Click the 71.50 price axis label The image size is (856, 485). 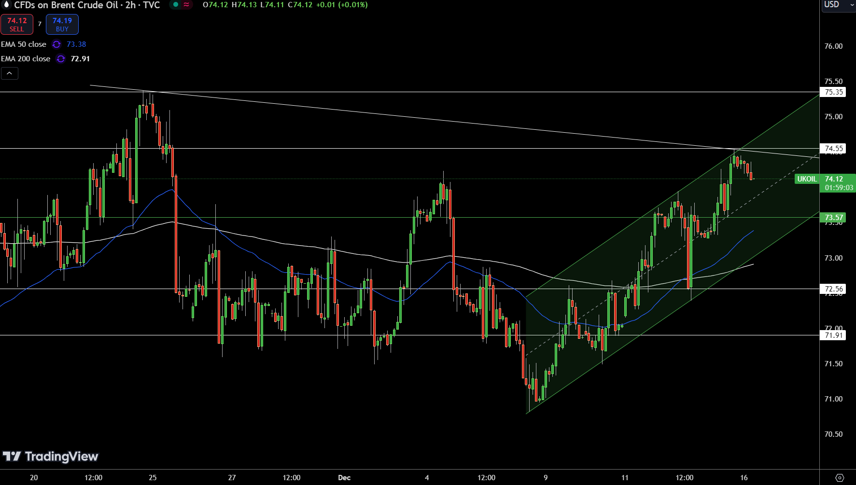pyautogui.click(x=833, y=364)
